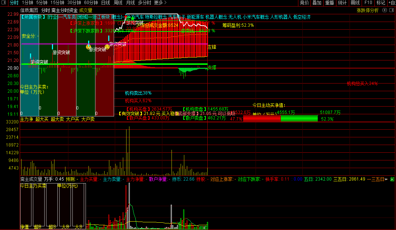Viewport: 396px width, 230px height.
Task: Click the 左锋 line label
Action: [x=212, y=47]
